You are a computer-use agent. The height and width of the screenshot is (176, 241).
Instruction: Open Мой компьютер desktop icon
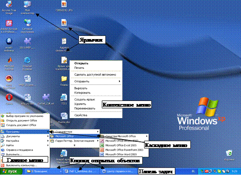(27, 4)
